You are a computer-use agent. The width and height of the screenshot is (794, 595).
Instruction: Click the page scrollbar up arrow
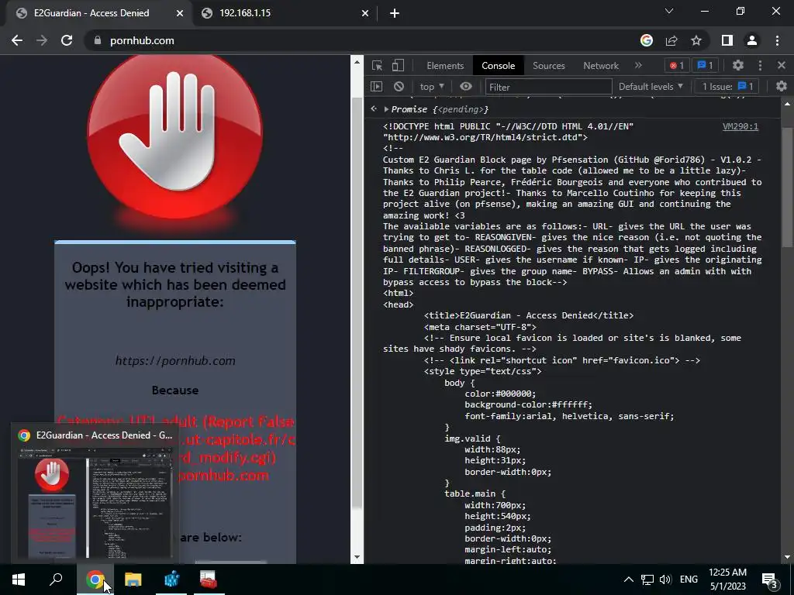357,62
